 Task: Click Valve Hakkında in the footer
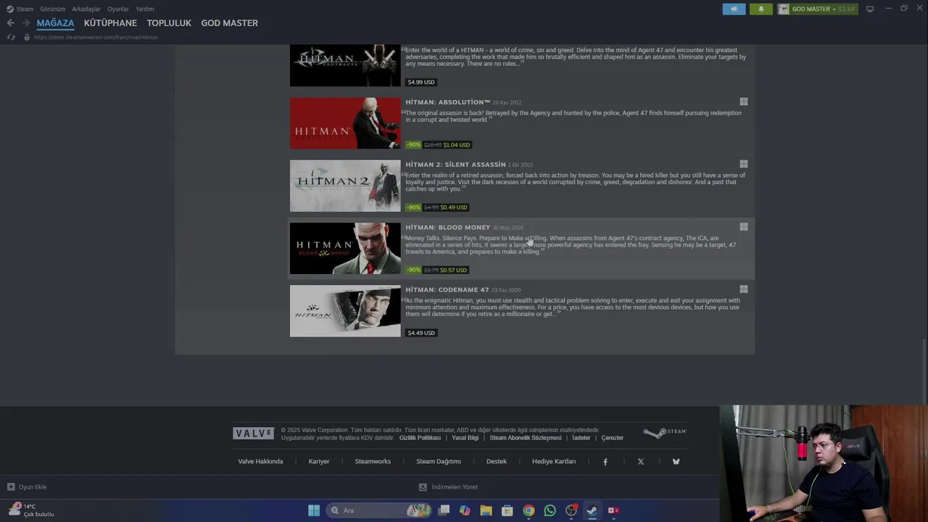260,461
